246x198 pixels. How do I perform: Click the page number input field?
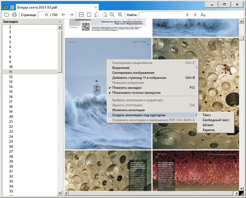[44, 15]
